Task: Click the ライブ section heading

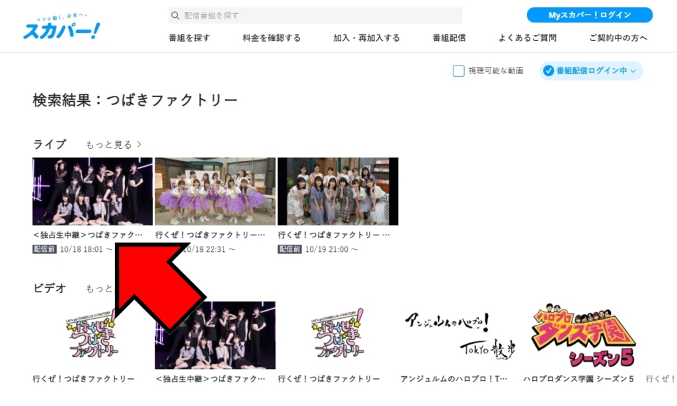Action: click(x=50, y=144)
